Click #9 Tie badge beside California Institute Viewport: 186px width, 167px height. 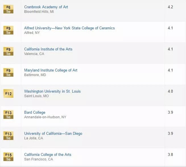click(x=8, y=51)
